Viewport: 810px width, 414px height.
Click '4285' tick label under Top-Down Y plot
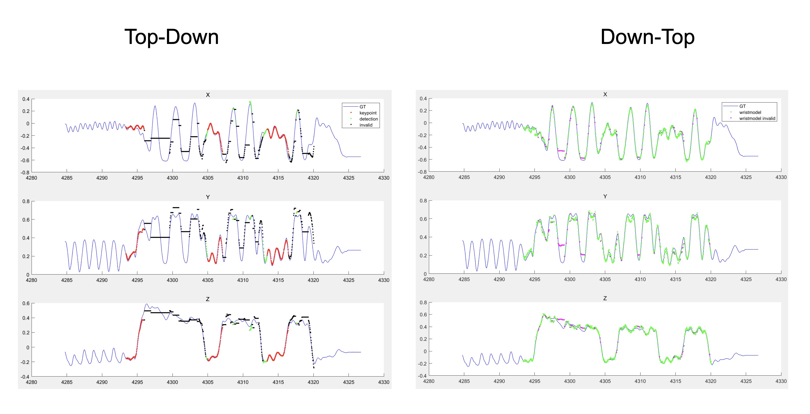[67, 280]
